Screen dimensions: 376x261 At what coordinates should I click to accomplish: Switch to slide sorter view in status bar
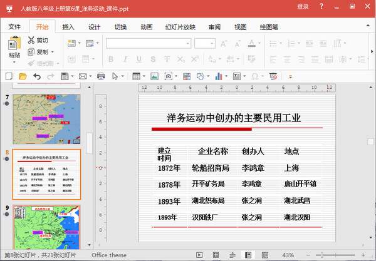[216, 255]
